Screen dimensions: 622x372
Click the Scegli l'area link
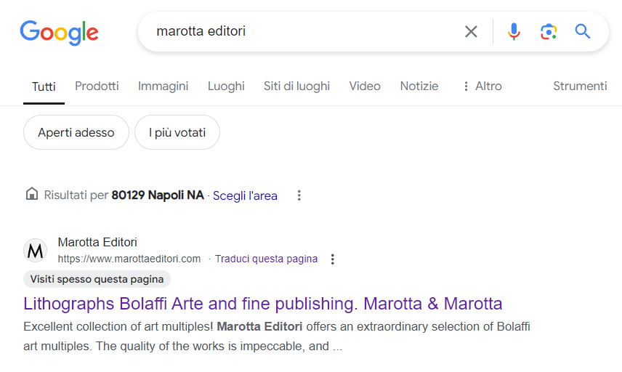pos(245,195)
